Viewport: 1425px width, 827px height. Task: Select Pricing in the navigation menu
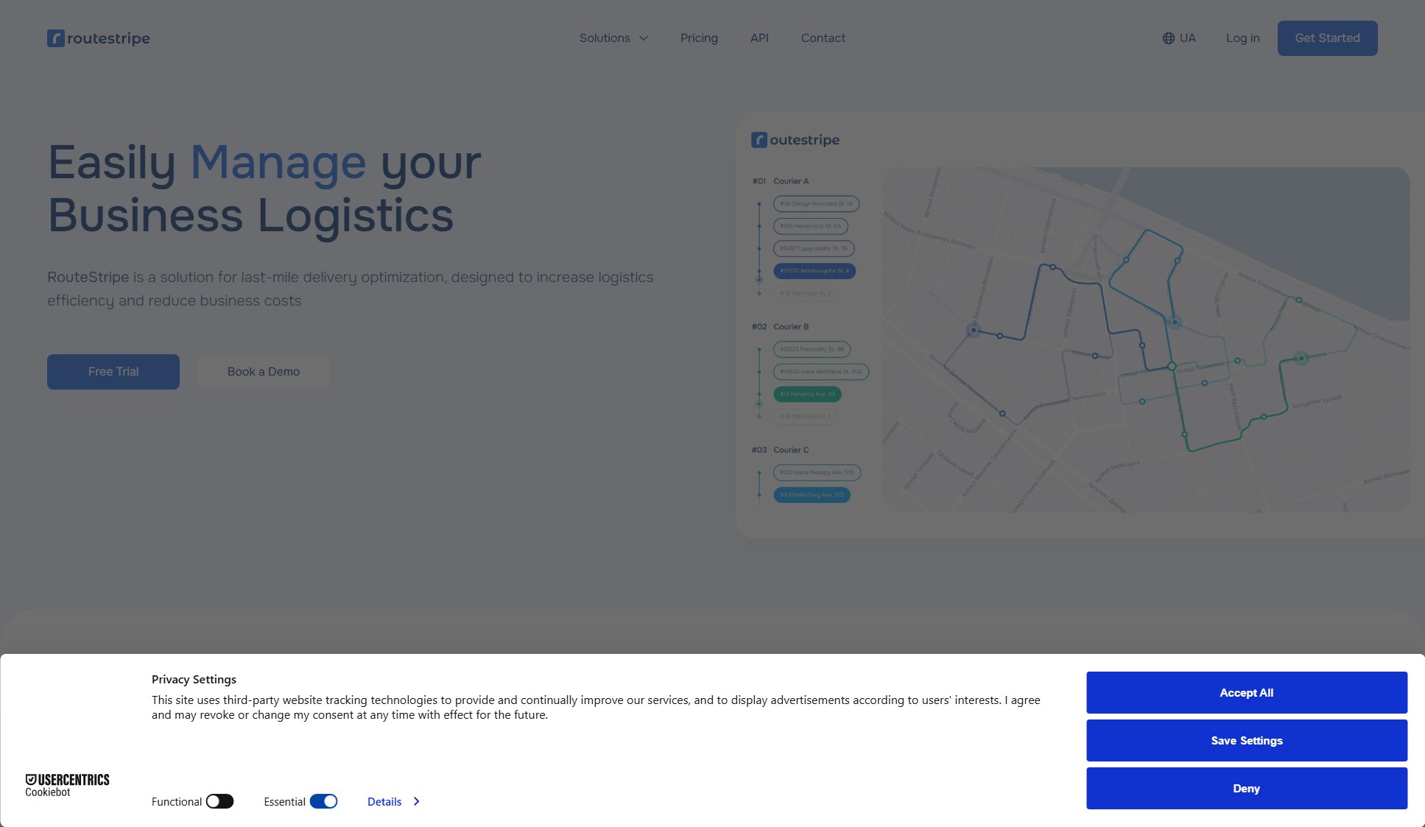click(698, 38)
